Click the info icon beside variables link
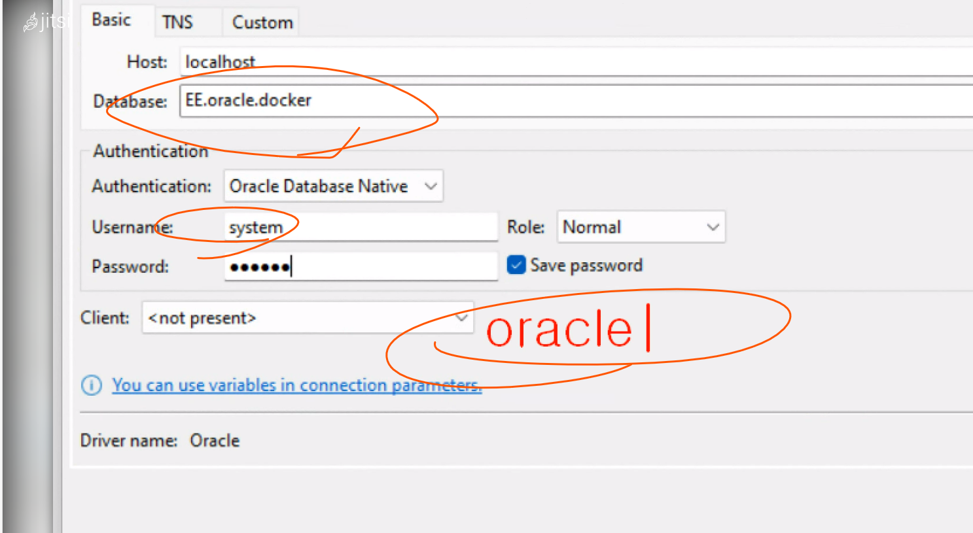973x533 pixels. coord(92,385)
